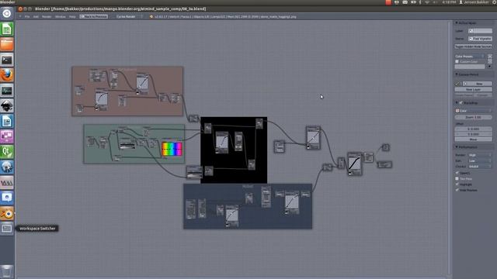Open the orange Files folder launcher
This screenshot has width=497, height=279.
coord(7,45)
